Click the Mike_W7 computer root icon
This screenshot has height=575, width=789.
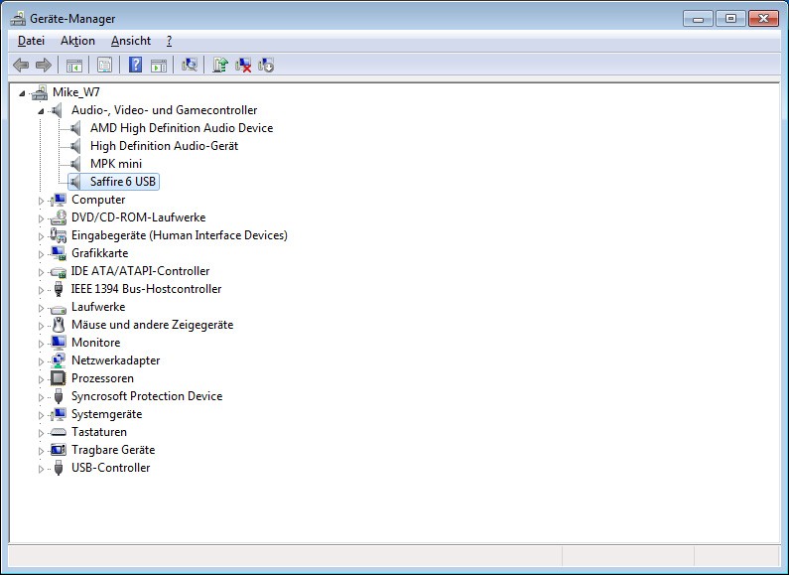40,92
